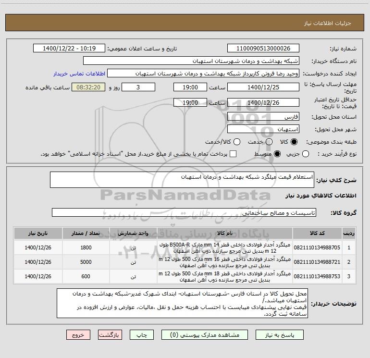Select the کالا/خدمت radio option
The height and width of the screenshot is (358, 370).
(x=237, y=142)
